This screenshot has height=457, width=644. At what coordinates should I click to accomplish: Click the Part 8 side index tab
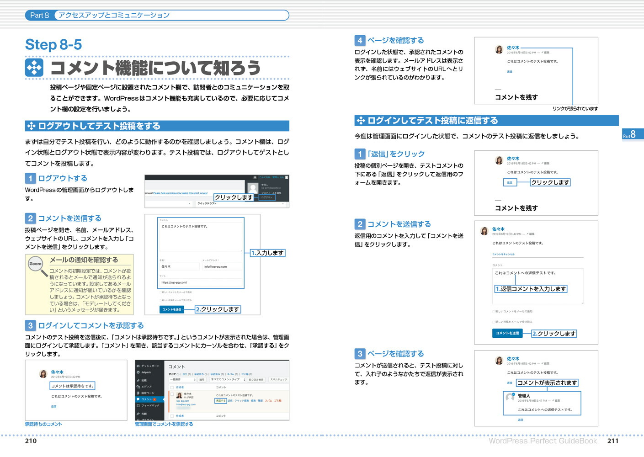click(633, 134)
